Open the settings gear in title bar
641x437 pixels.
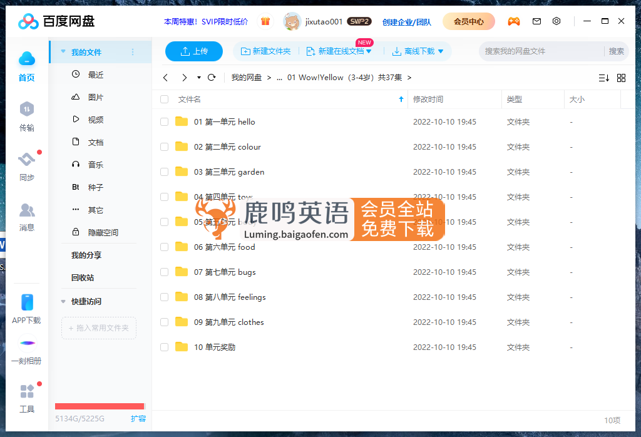click(x=556, y=21)
